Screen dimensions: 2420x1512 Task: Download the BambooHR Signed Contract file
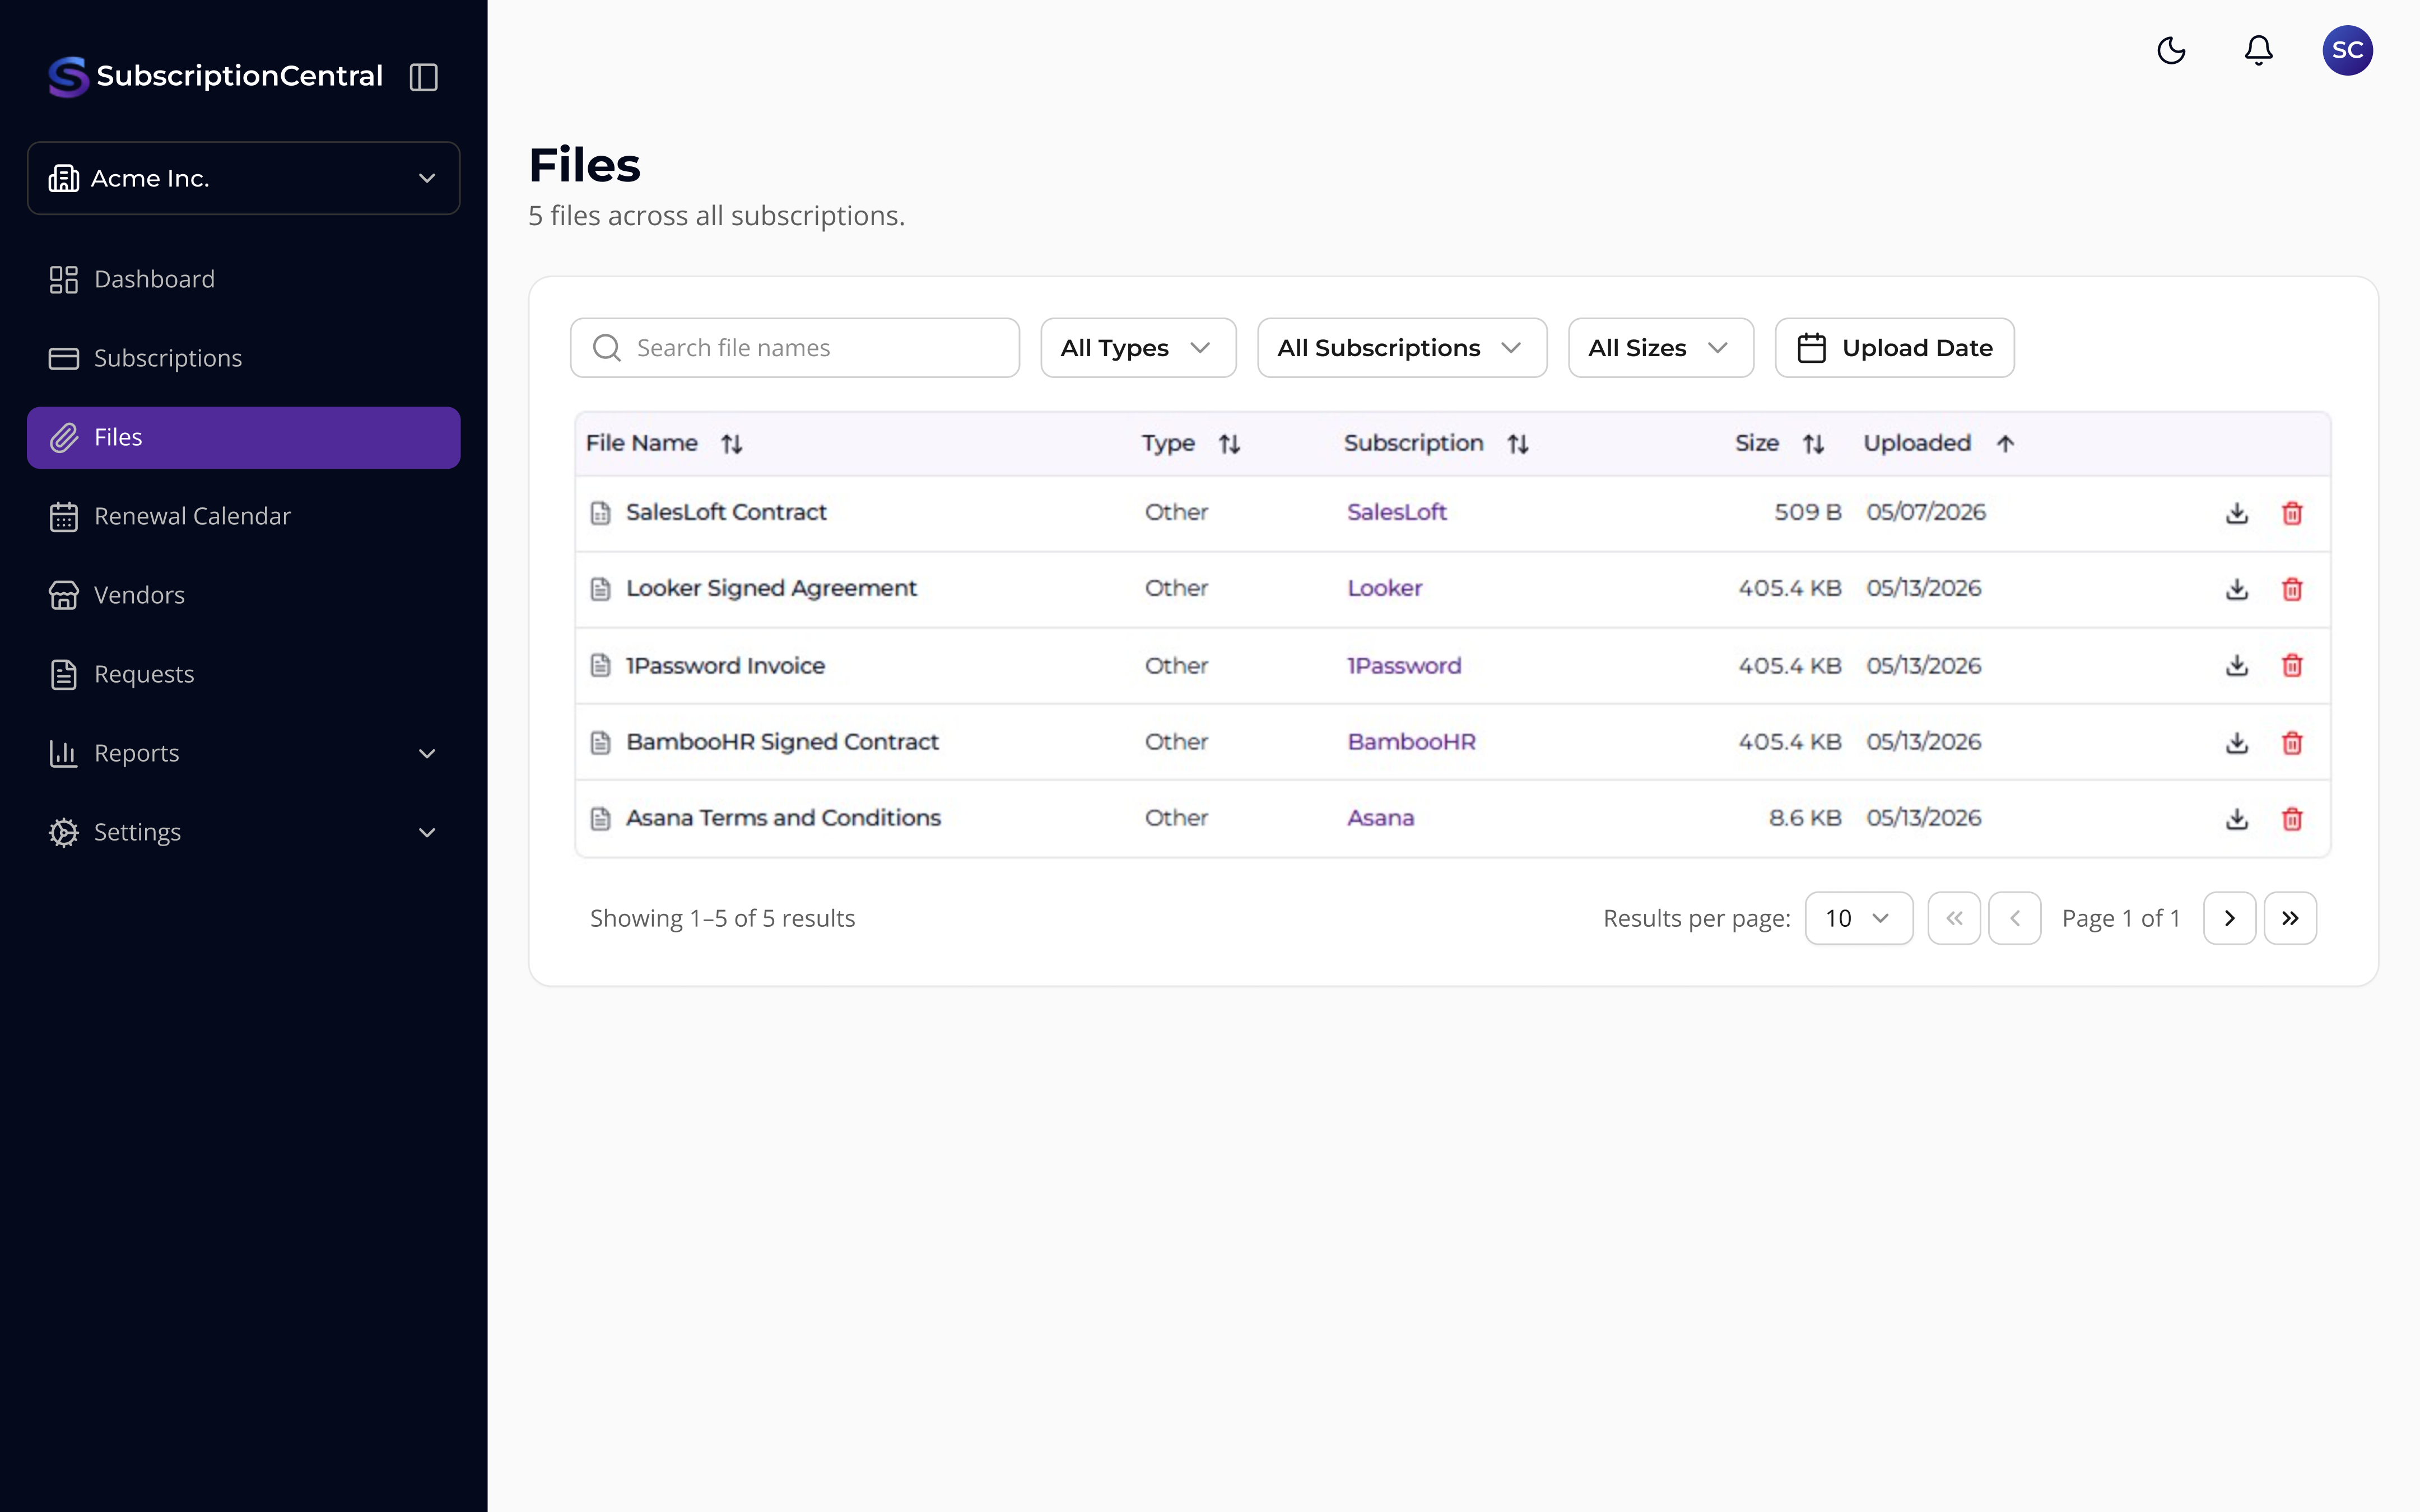2237,743
